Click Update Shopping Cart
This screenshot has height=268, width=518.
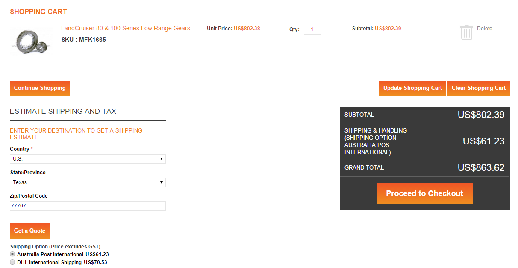coord(412,88)
